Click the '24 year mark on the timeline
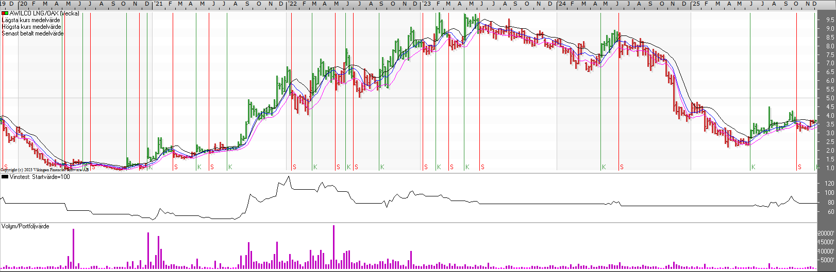 [561, 4]
